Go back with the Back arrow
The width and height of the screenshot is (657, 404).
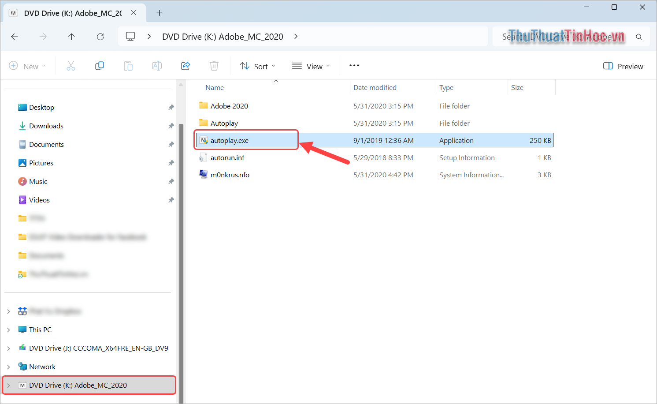click(x=15, y=37)
